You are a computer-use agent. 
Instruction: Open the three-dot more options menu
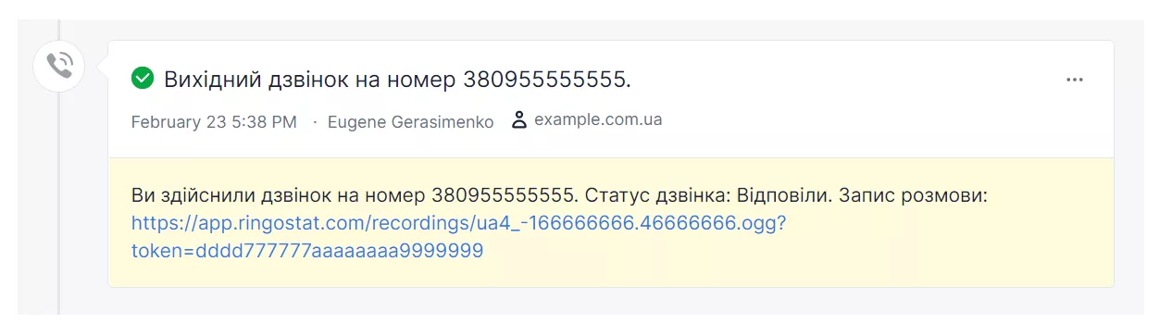coord(1074,80)
